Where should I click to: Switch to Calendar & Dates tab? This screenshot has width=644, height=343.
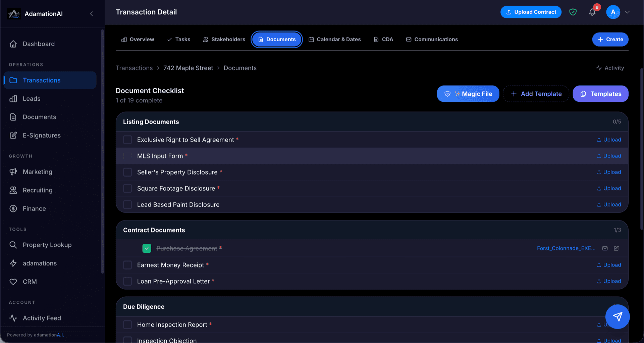pyautogui.click(x=335, y=39)
